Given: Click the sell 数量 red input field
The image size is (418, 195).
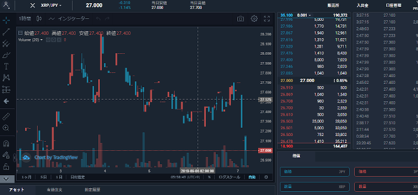Looking at the screenshot, I should point(386,187).
